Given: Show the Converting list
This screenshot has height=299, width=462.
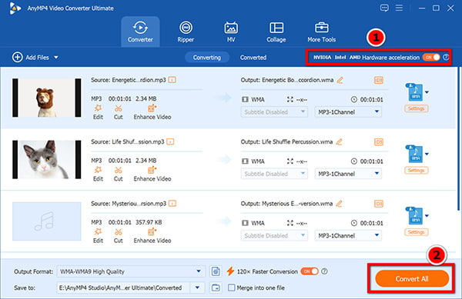Looking at the screenshot, I should pos(207,58).
